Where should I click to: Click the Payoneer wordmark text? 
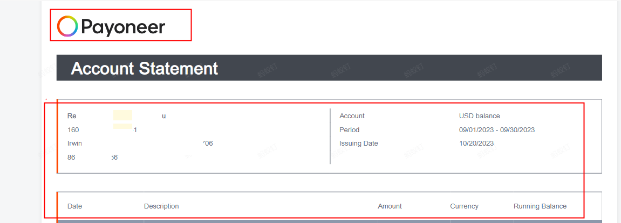pyautogui.click(x=123, y=27)
